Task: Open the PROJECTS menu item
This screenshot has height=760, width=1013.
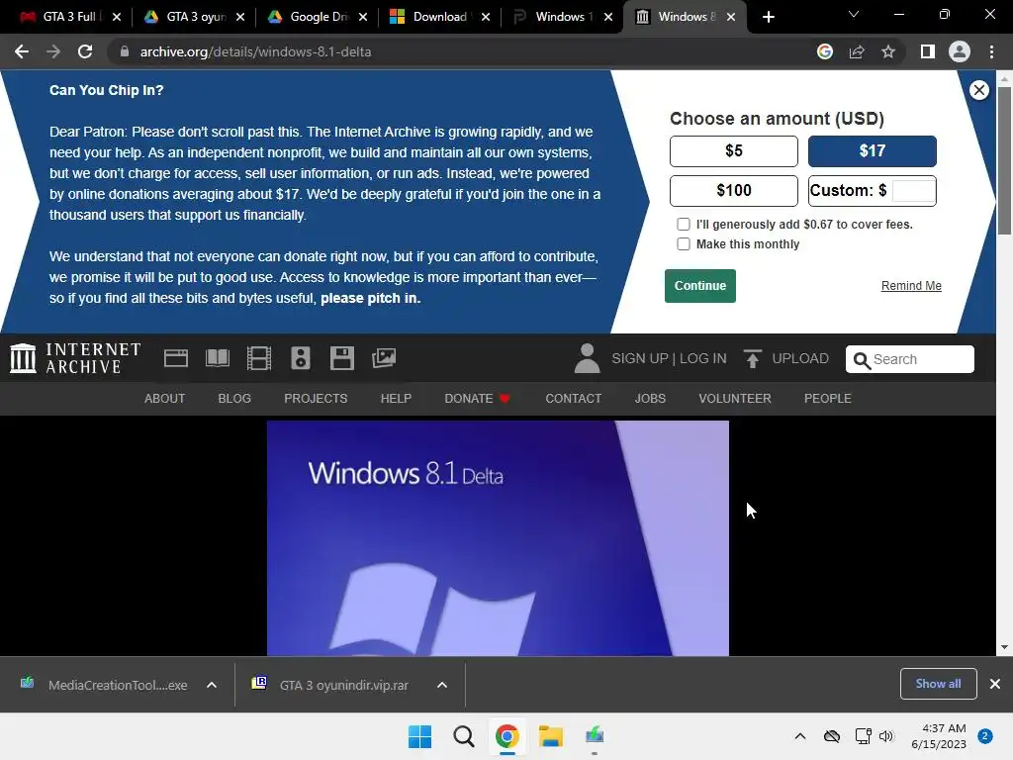Action: (316, 399)
